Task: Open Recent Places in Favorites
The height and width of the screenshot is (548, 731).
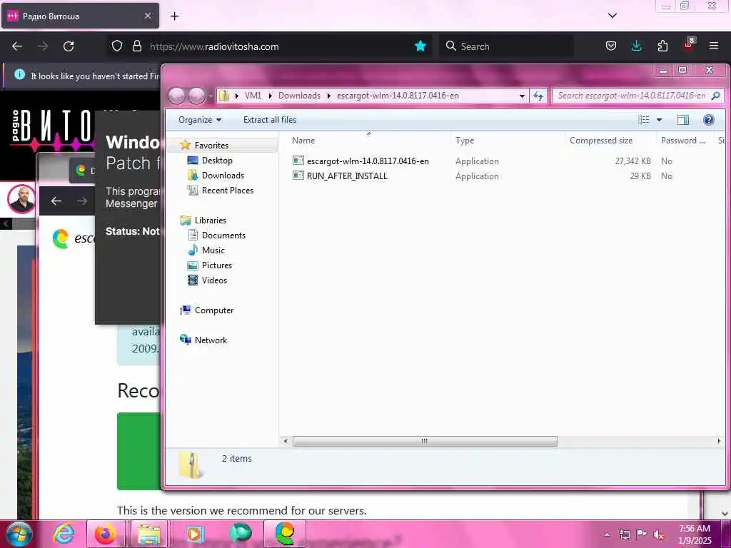Action: [x=228, y=190]
